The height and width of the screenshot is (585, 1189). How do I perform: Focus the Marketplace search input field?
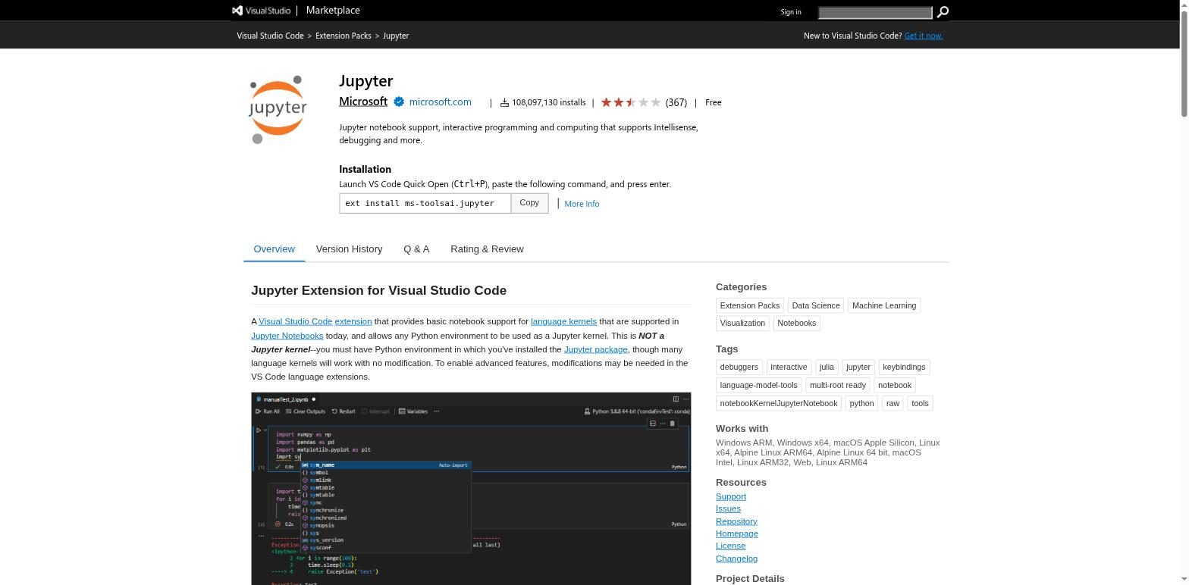(x=875, y=12)
